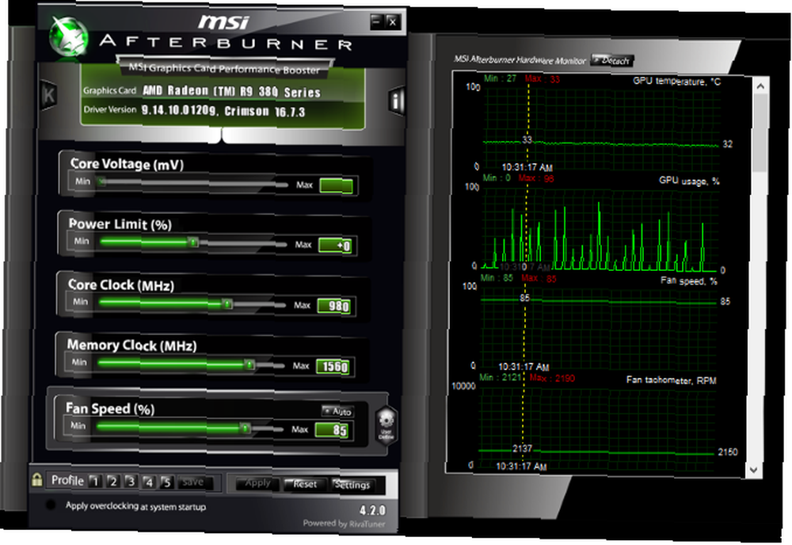Select profile slot 3
Viewport: 792px width, 545px height.
pyautogui.click(x=131, y=482)
